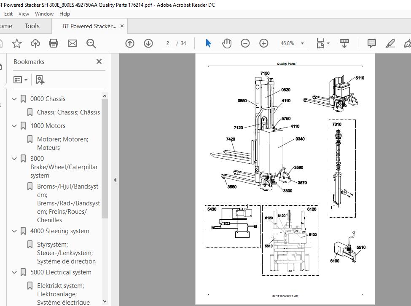
Task: Collapse the 4000 Steering system bookmark
Action: point(14,231)
